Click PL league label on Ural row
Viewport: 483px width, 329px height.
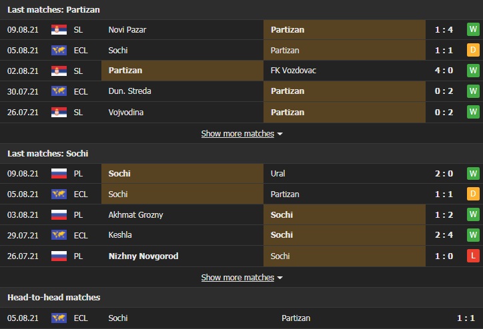[x=78, y=174]
